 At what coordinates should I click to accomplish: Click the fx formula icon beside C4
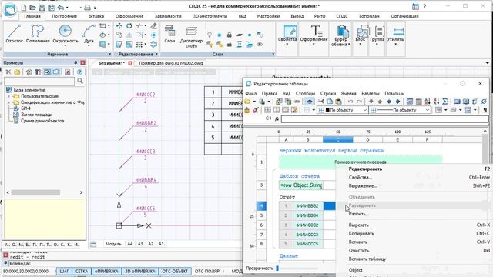point(277,118)
